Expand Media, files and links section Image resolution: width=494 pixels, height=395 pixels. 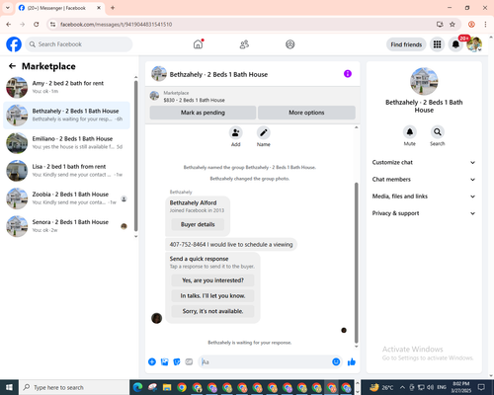pos(424,197)
